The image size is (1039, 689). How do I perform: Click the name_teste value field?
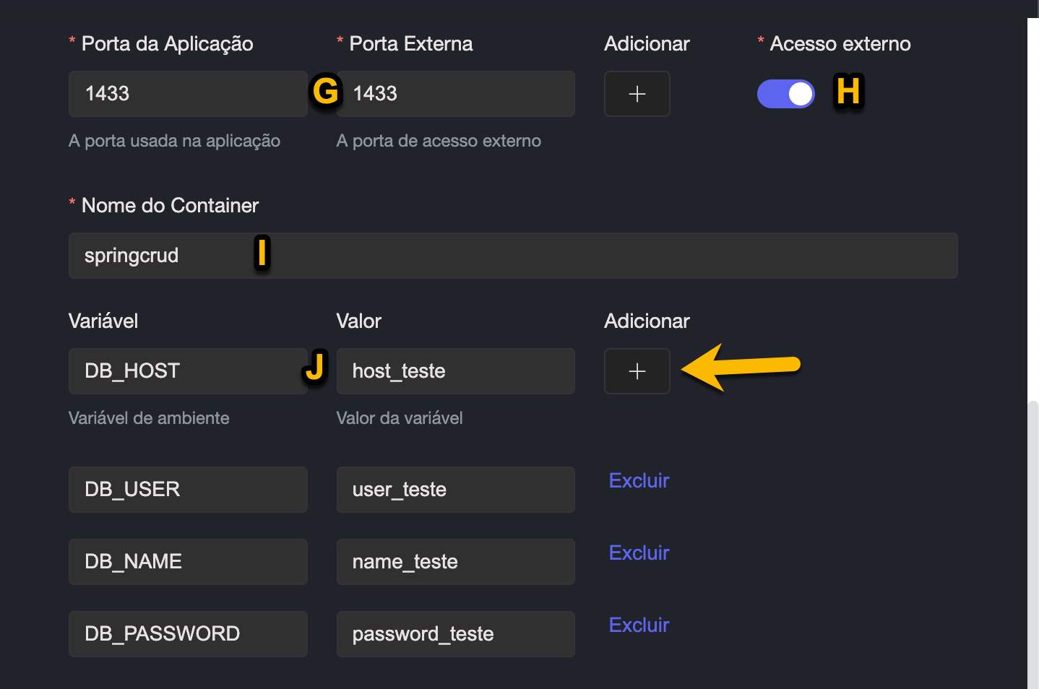[x=455, y=562]
